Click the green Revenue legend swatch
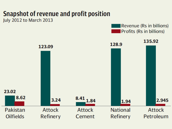The width and height of the screenshot is (172, 129). coord(116,26)
